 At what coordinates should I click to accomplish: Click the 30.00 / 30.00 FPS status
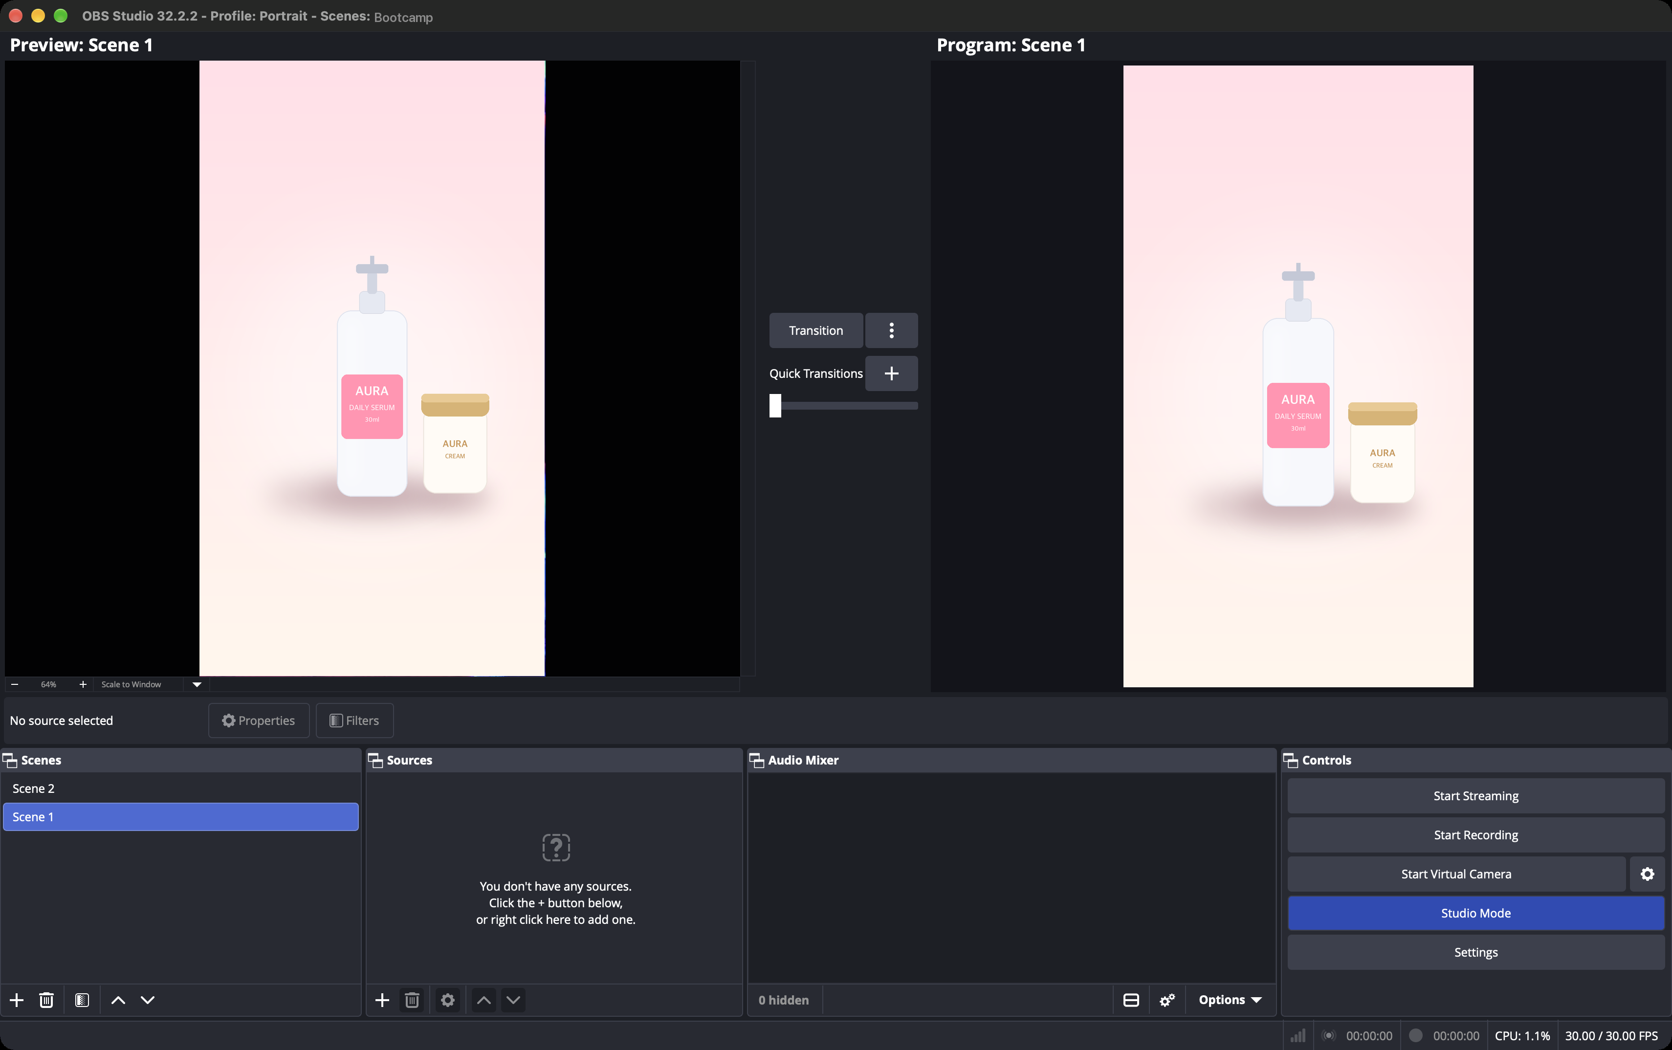point(1611,1036)
